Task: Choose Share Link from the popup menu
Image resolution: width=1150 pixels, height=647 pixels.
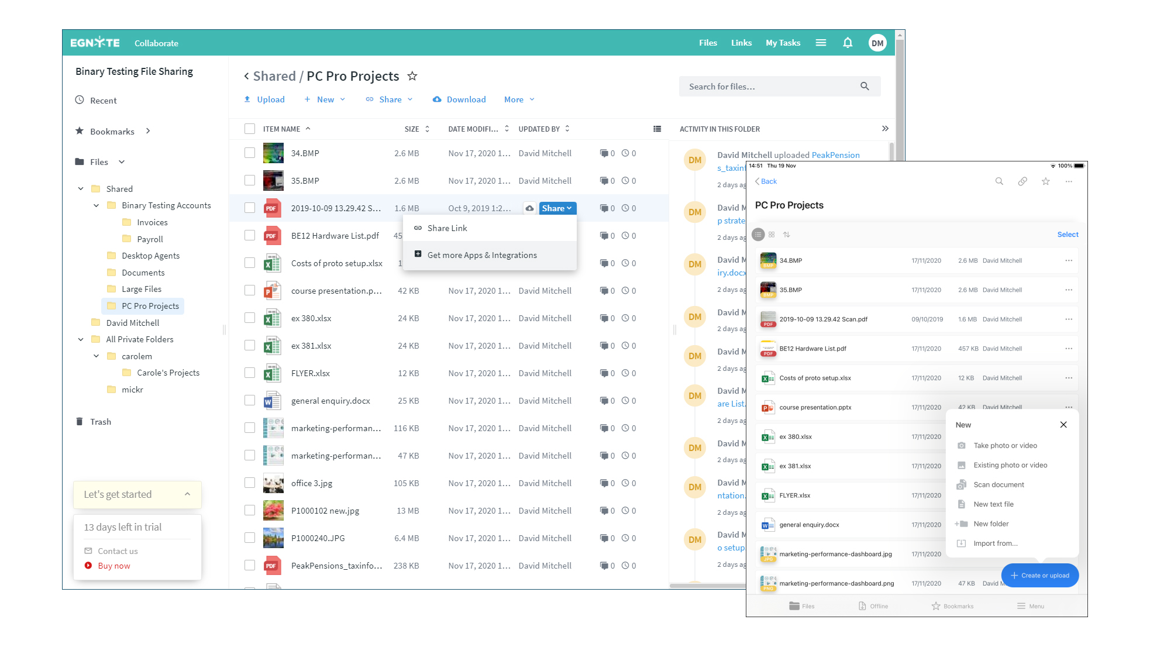Action: click(447, 228)
